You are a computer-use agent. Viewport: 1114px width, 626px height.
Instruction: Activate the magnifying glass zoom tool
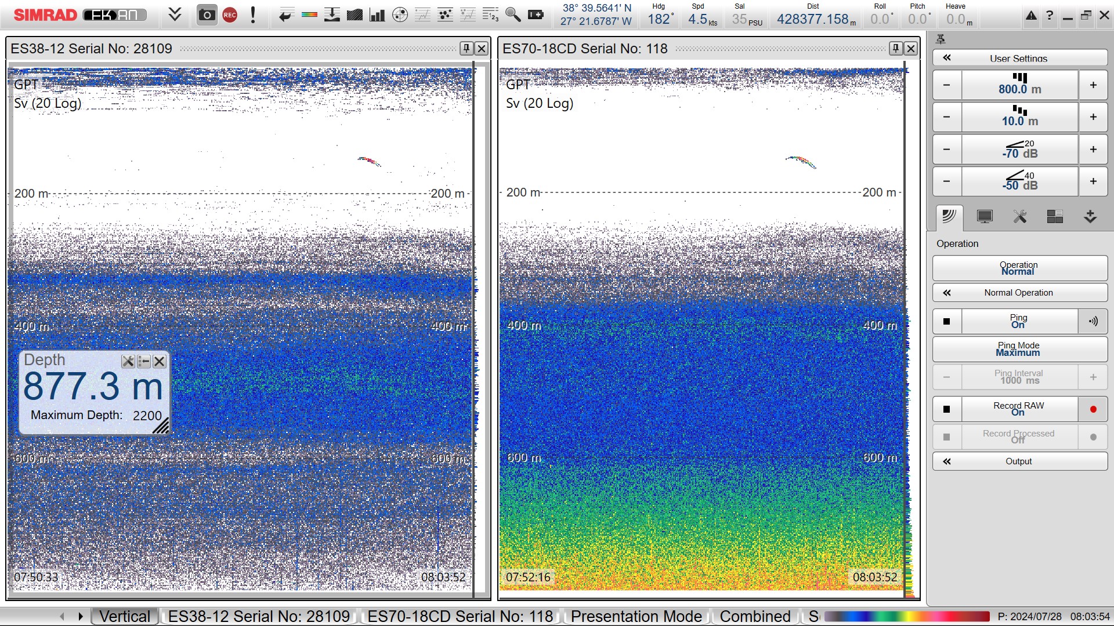(513, 15)
